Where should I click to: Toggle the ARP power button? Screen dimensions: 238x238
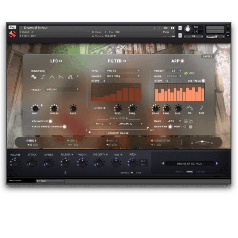pos(182,61)
